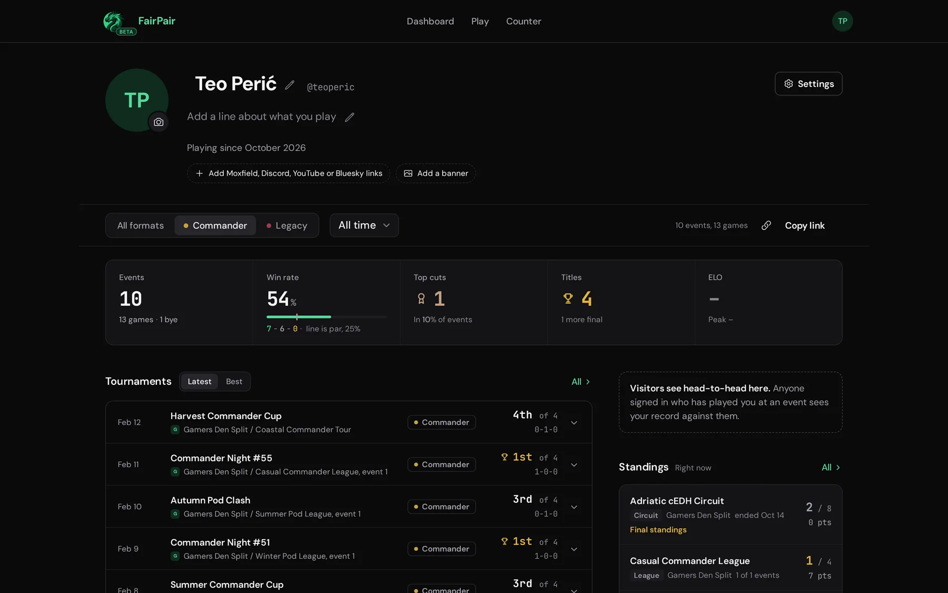Screen dimensions: 948x593
Task: Click Copy link
Action: [804, 225]
